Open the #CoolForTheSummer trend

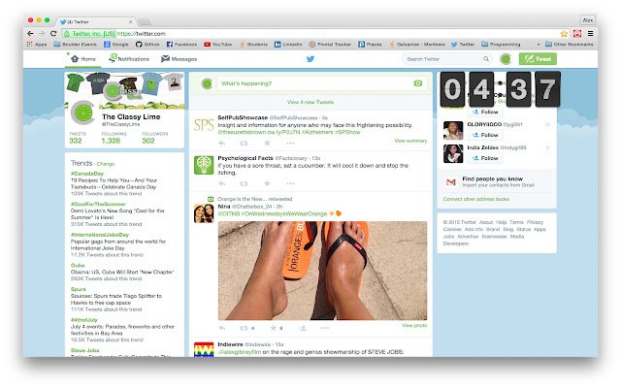coord(98,204)
